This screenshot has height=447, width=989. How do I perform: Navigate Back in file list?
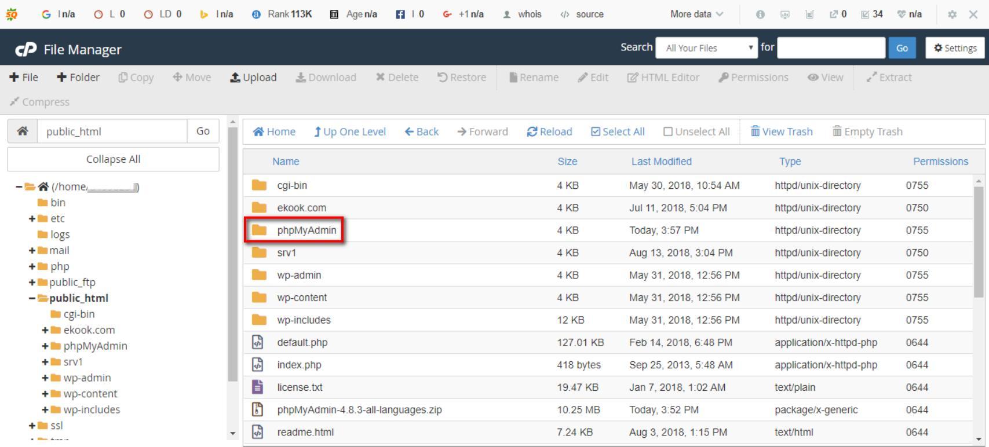(421, 131)
